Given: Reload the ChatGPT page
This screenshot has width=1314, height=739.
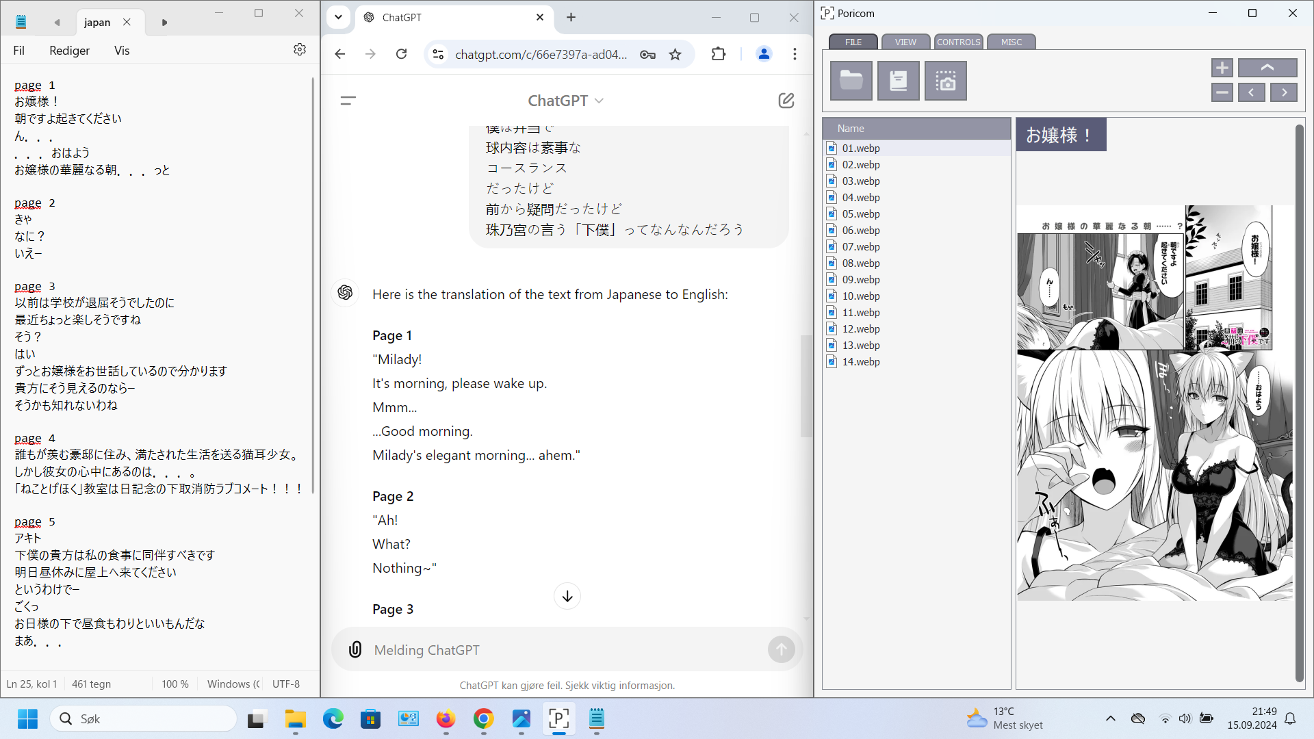Looking at the screenshot, I should [x=402, y=54].
